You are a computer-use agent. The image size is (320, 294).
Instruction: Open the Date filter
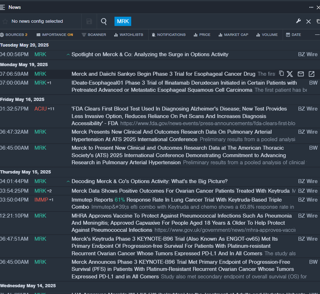[293, 35]
